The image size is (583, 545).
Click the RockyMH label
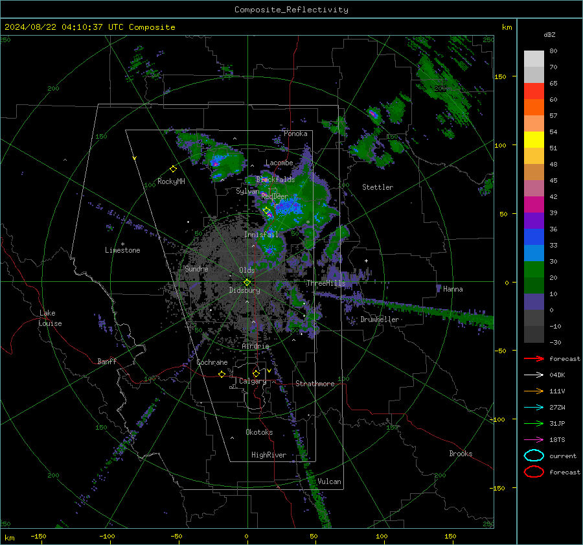(x=171, y=181)
